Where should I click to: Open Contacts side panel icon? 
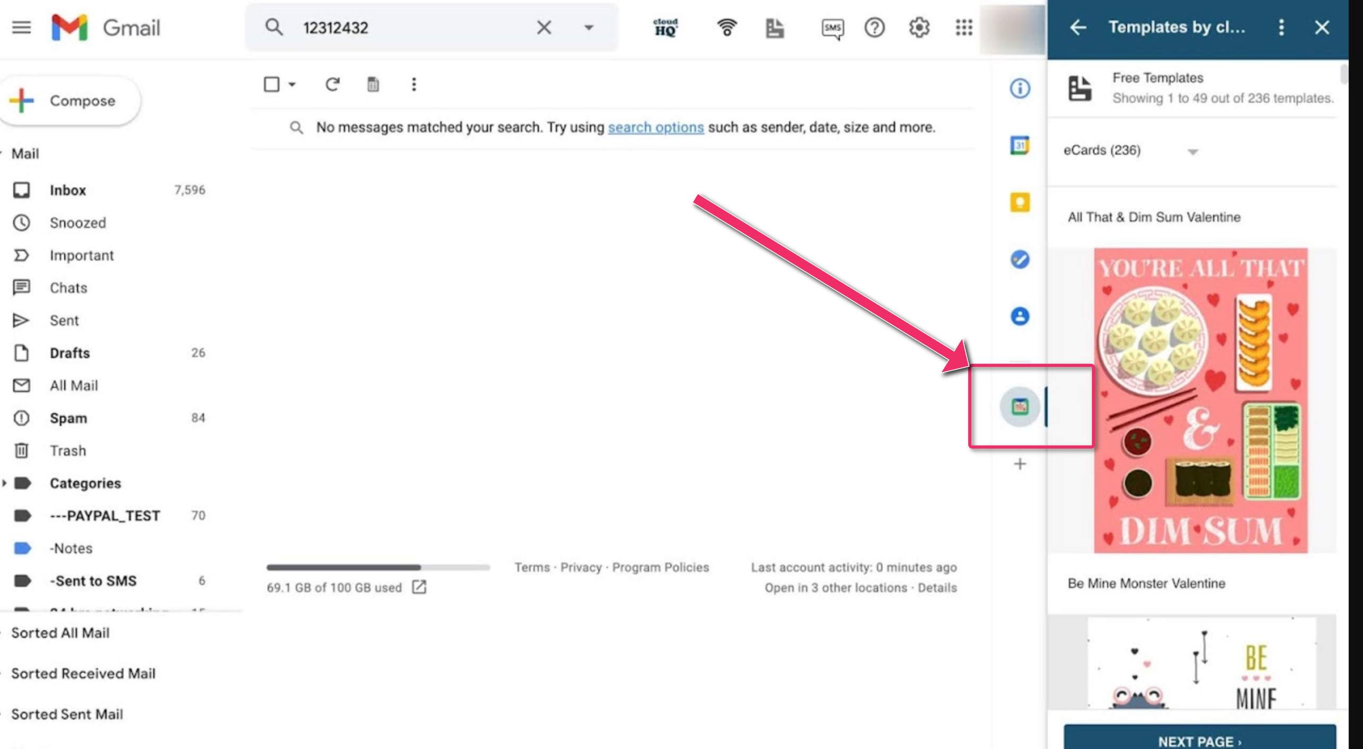point(1020,316)
